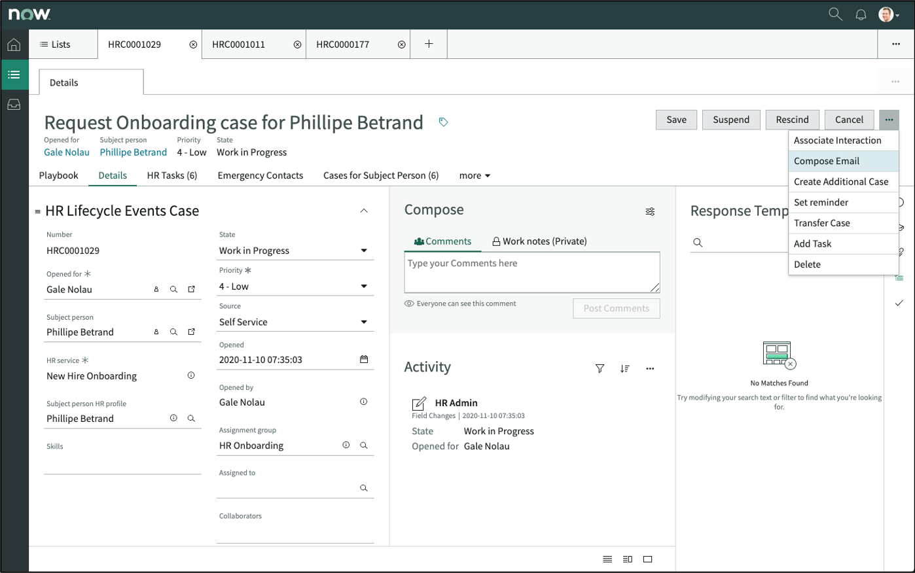This screenshot has height=573, width=915.
Task: Click the Cancel button
Action: (849, 120)
